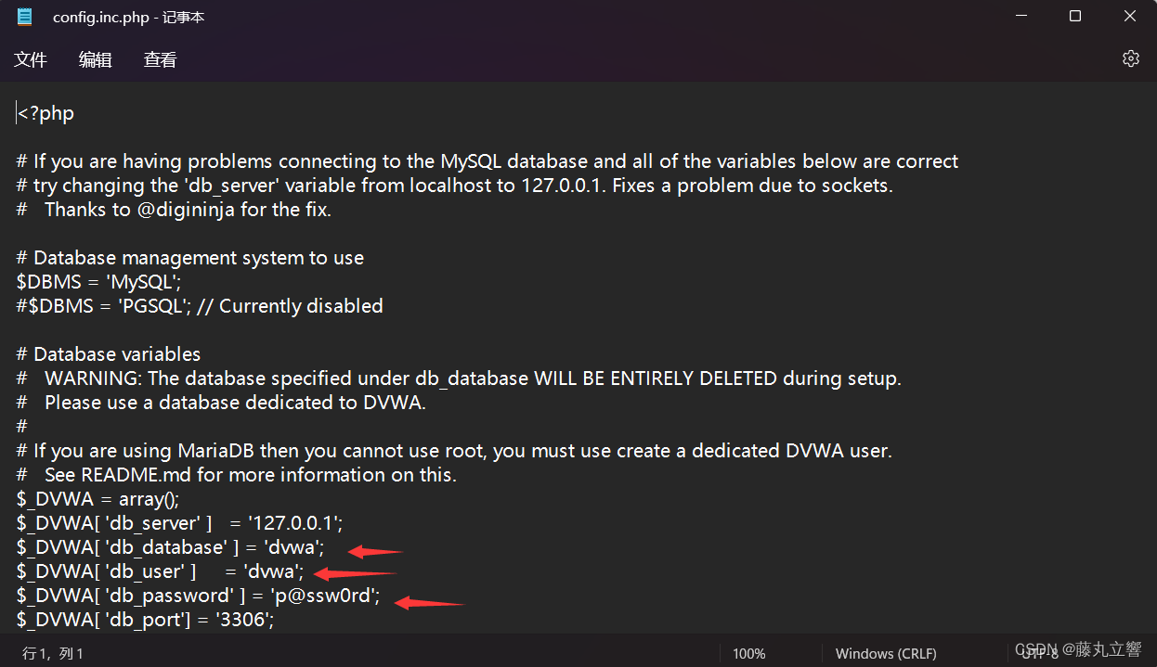Click the $_DVWA = array() line
This screenshot has height=667, width=1157.
[x=98, y=498]
